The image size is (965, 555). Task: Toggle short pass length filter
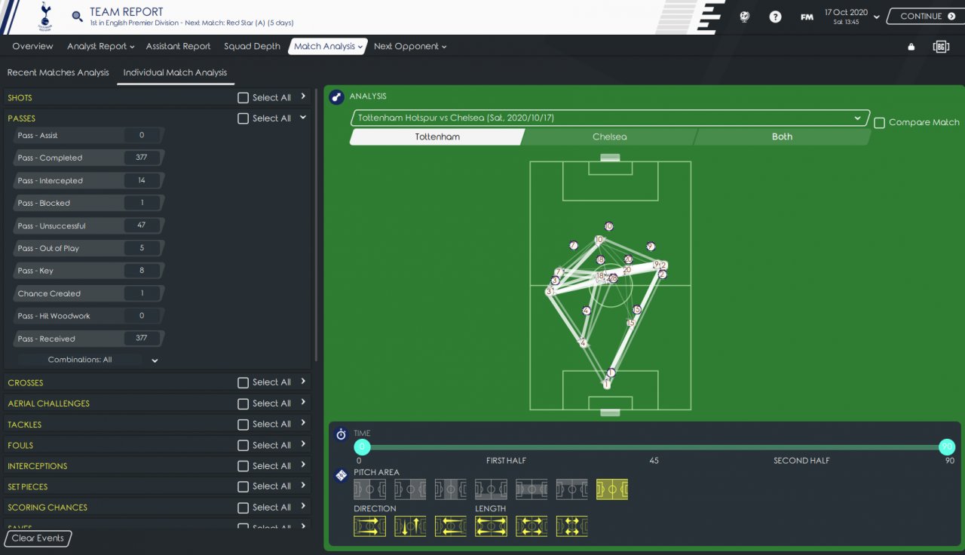pyautogui.click(x=572, y=526)
